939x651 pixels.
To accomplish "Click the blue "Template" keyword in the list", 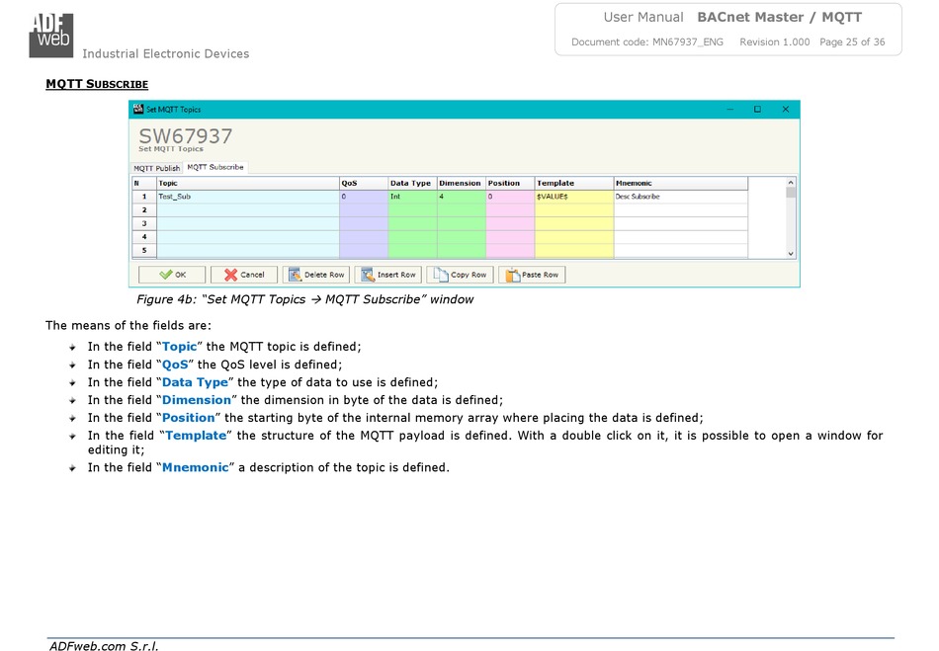I will 196,436.
